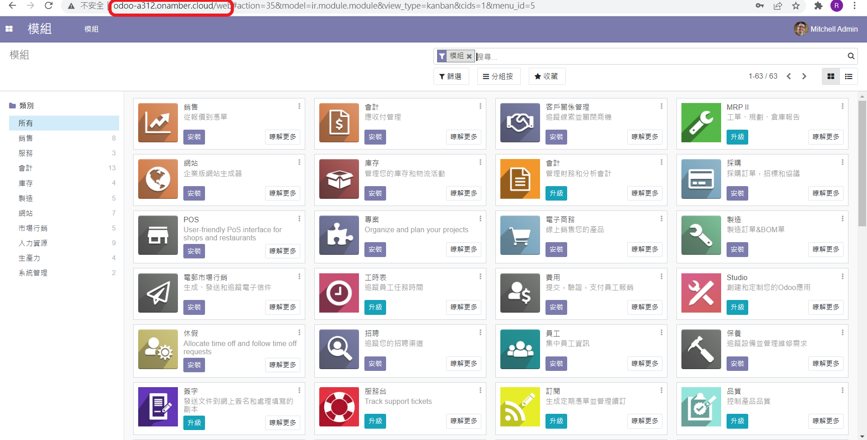
Task: Click the 銷售 module chart icon
Action: (x=158, y=123)
